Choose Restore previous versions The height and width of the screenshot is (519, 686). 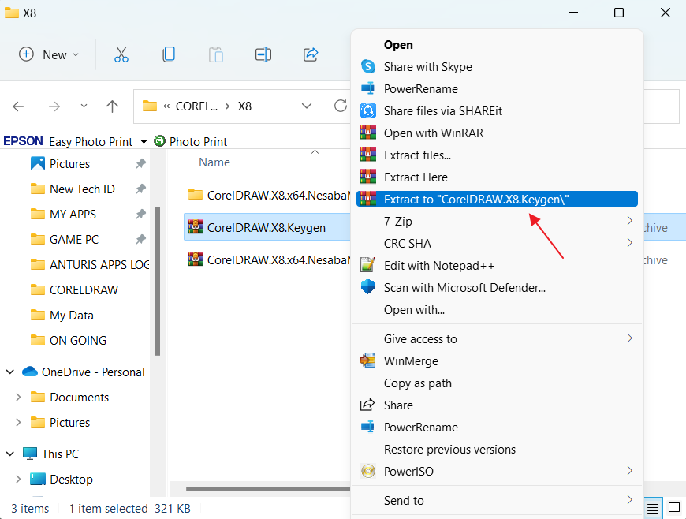point(497,450)
